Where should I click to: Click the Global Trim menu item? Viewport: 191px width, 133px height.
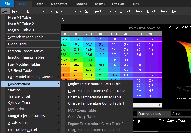[17, 44]
